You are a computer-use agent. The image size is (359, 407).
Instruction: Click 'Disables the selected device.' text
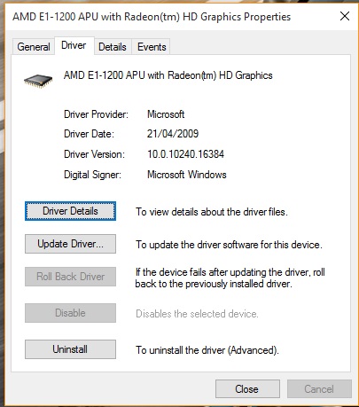197,314
